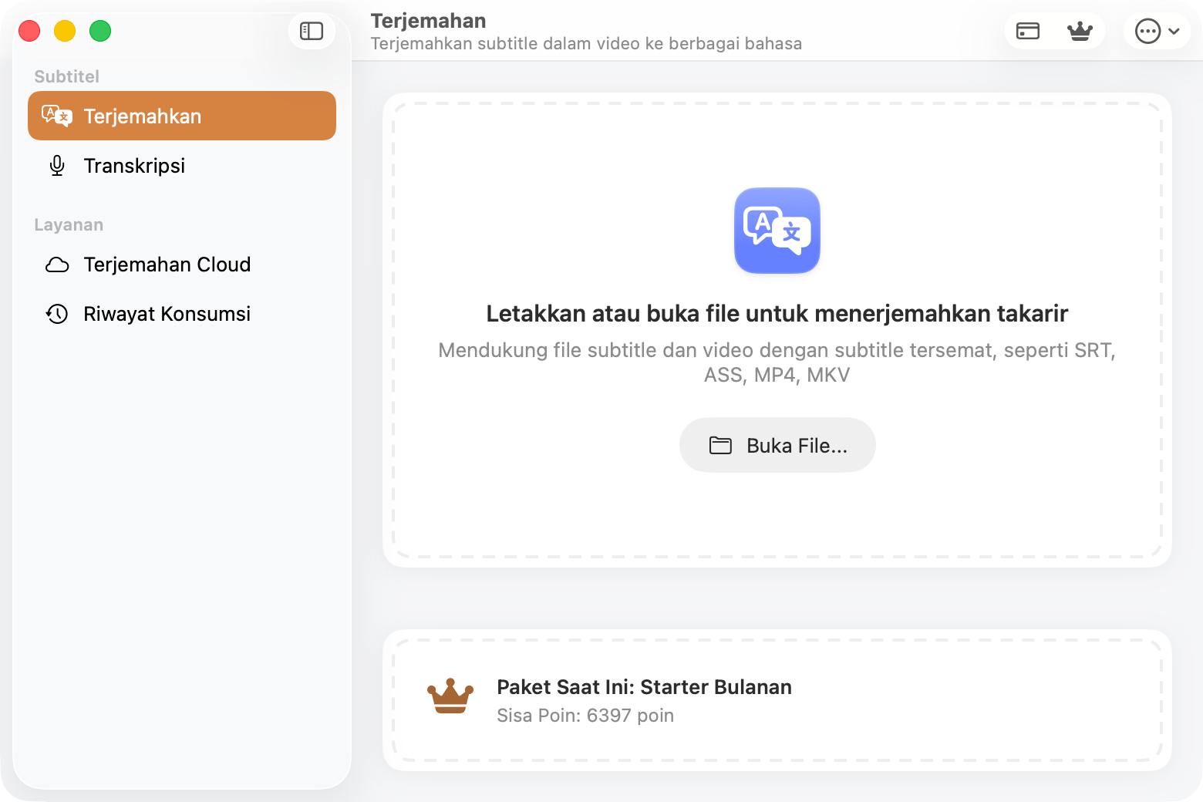Go to Terjemahan Cloud service
Viewport: 1203px width, 802px height.
coord(182,265)
